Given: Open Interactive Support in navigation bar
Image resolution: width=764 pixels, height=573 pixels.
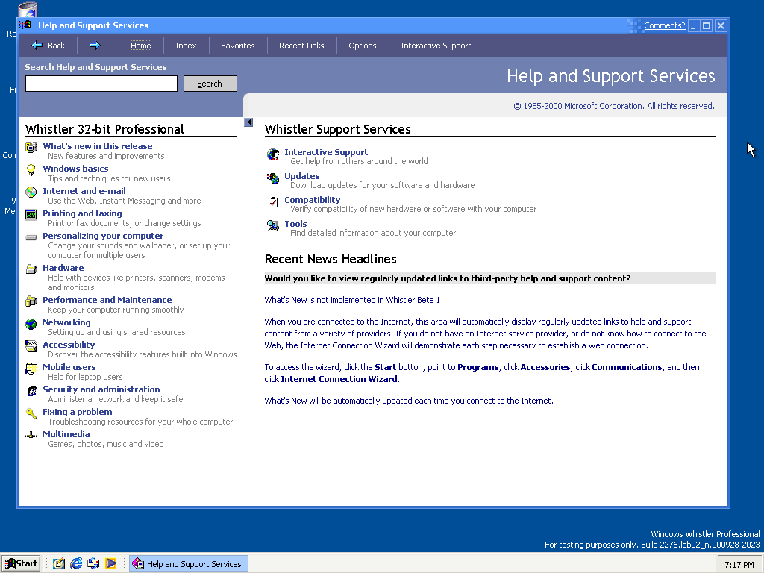Looking at the screenshot, I should tap(436, 46).
